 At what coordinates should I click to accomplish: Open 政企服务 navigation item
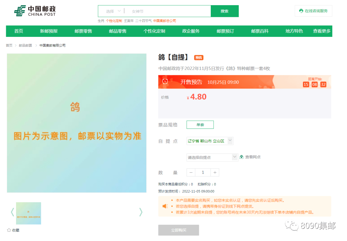[x=191, y=31]
